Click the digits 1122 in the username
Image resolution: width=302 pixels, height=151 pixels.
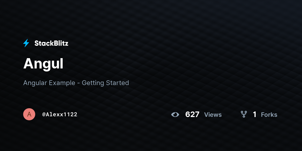tap(70, 115)
